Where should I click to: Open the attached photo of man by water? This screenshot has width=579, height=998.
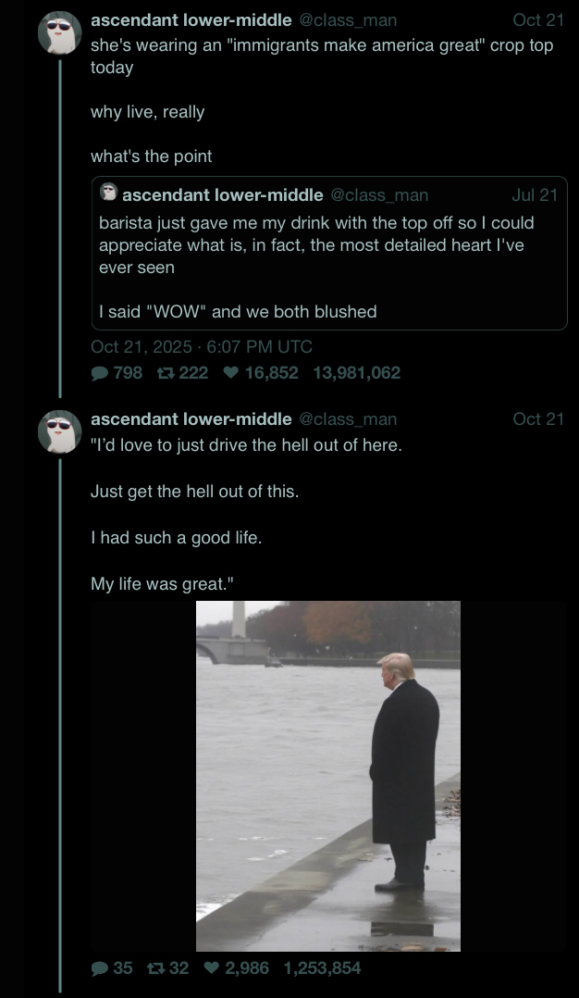(327, 776)
